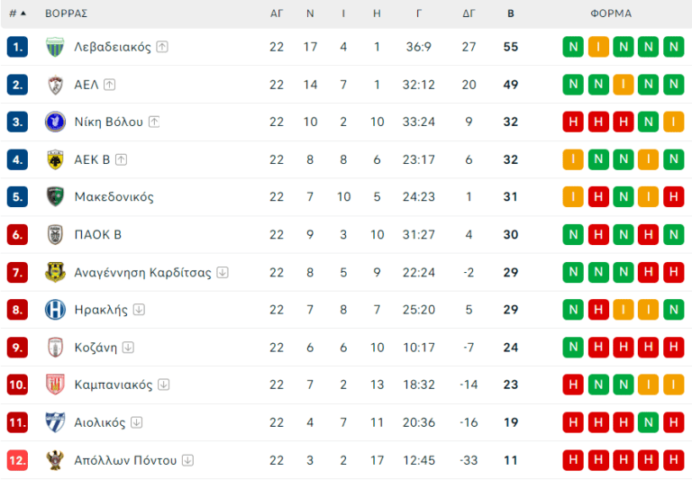Click the ΠΑΟΚ Β team logo
This screenshot has width=692, height=480.
[56, 235]
